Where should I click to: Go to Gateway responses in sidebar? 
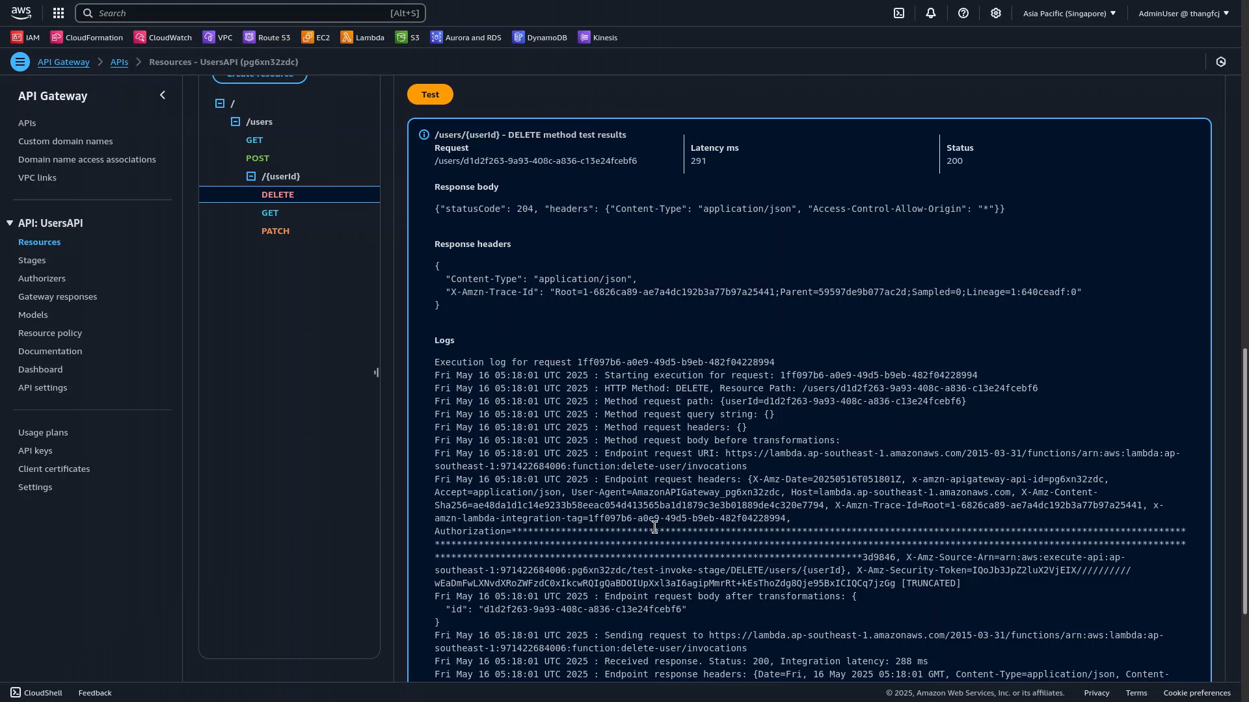pyautogui.click(x=57, y=296)
